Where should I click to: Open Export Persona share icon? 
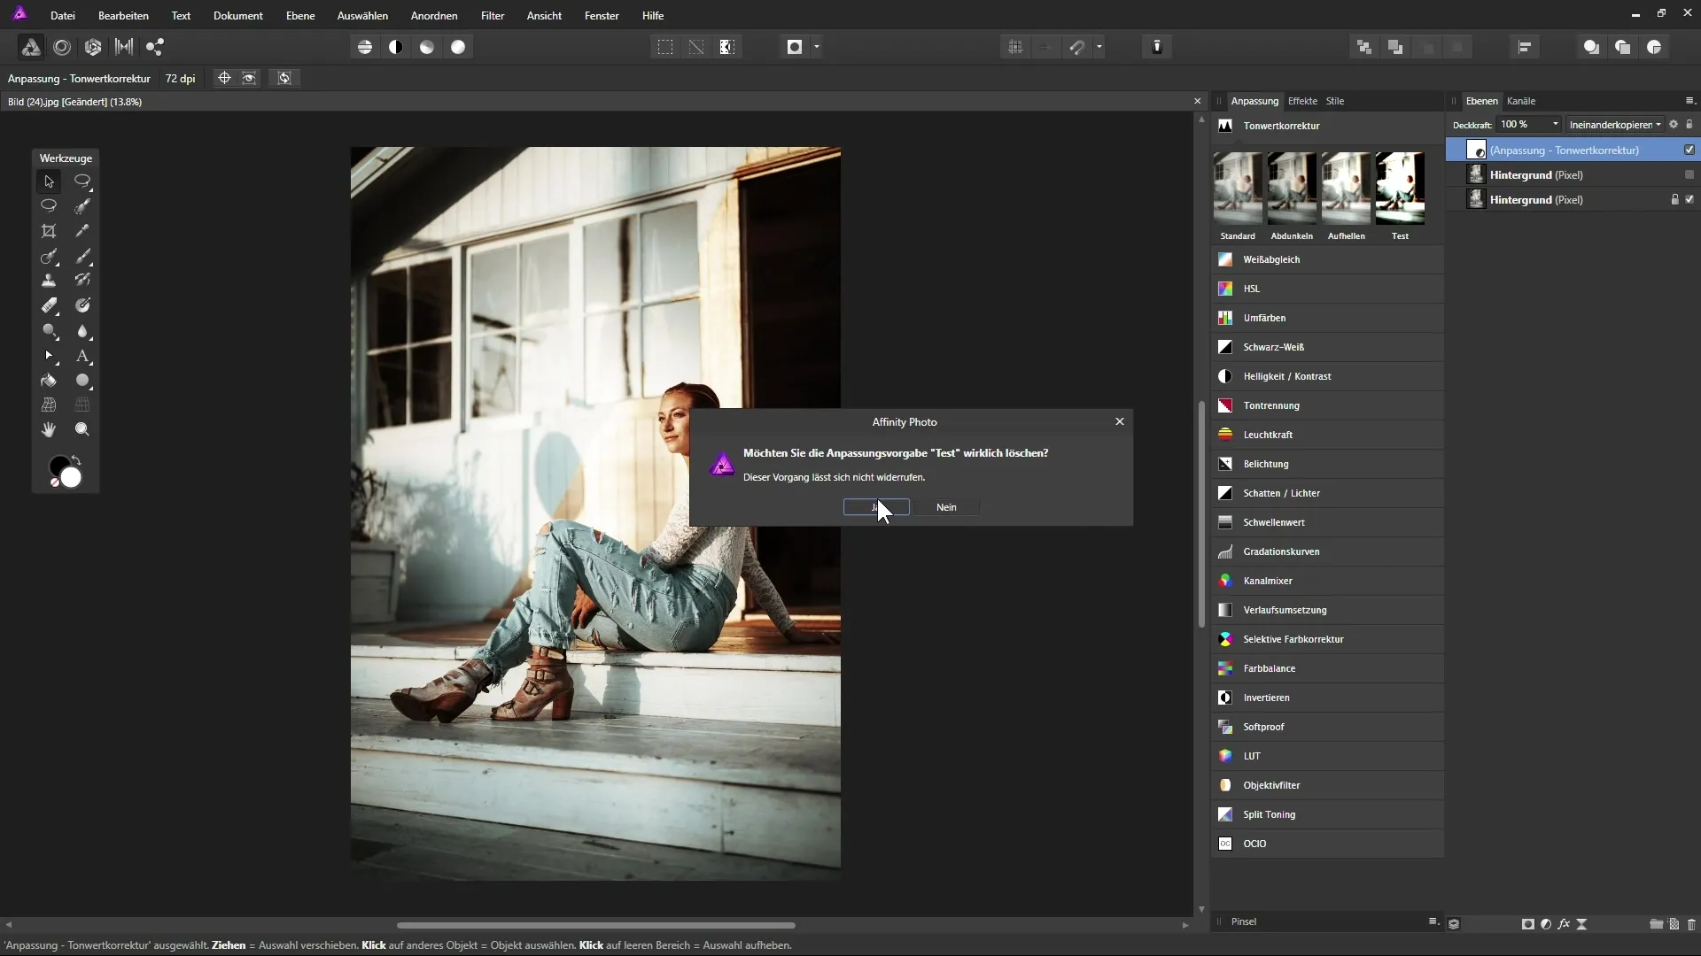(x=155, y=47)
